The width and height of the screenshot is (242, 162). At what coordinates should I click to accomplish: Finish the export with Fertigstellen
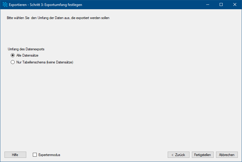(x=203, y=155)
